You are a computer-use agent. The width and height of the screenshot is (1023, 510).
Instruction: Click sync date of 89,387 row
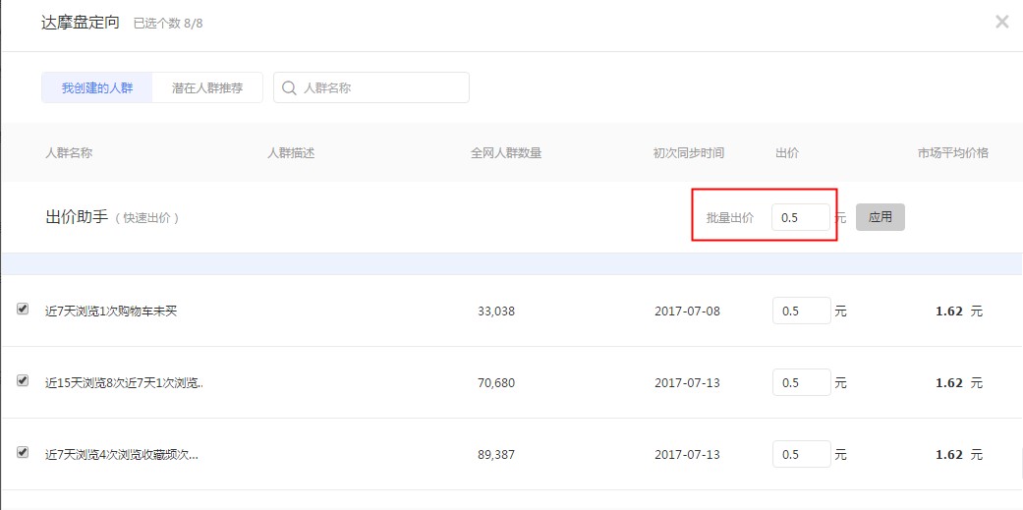687,455
